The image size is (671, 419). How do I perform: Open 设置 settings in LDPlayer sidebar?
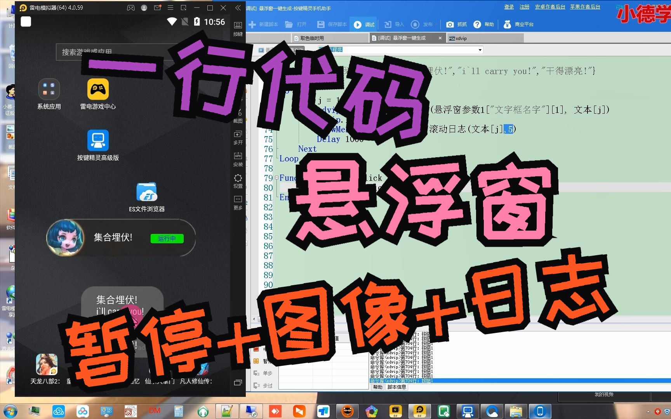pos(238,181)
